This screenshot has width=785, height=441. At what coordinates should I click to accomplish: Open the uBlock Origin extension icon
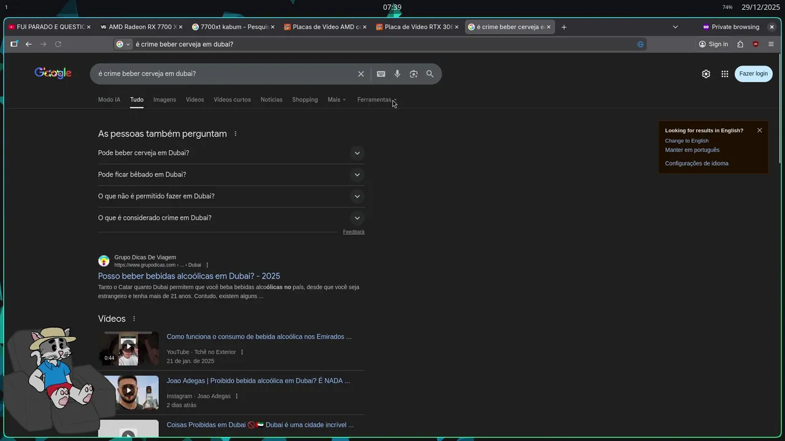coord(756,44)
